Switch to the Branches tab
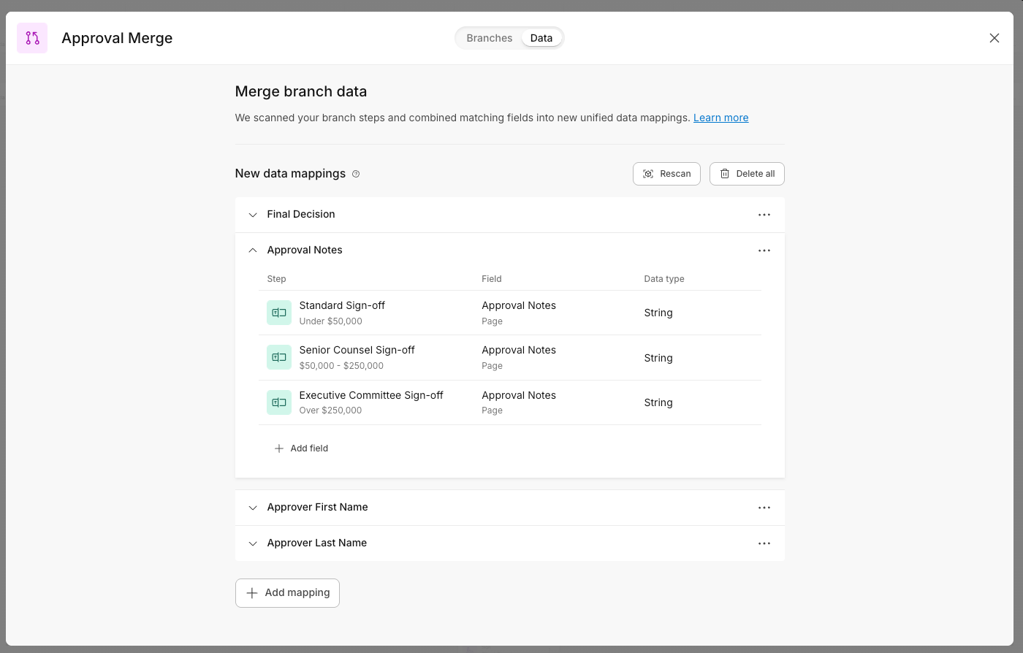Image resolution: width=1023 pixels, height=653 pixels. 490,38
